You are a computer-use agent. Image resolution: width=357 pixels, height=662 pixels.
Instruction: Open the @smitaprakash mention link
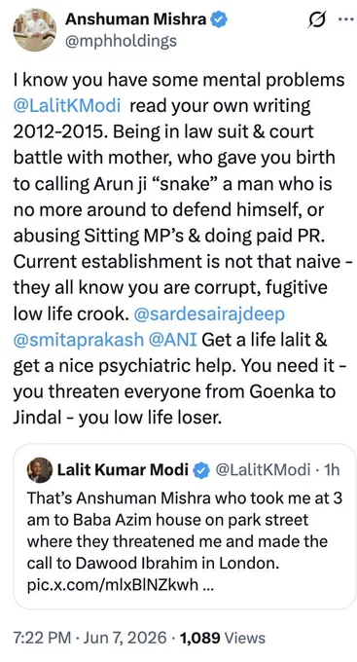click(79, 340)
